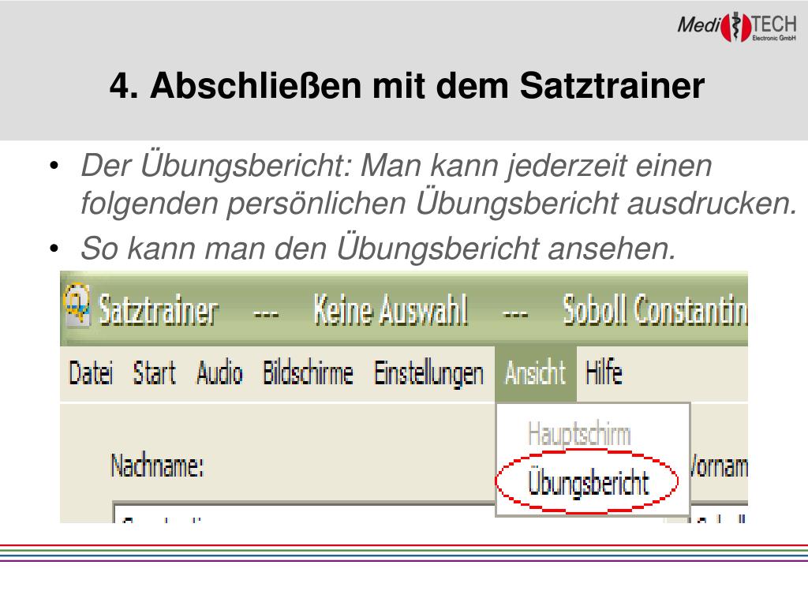Viewport: 808px width, 606px height.
Task: Click the Satztrainer title bar text
Action: (x=159, y=311)
